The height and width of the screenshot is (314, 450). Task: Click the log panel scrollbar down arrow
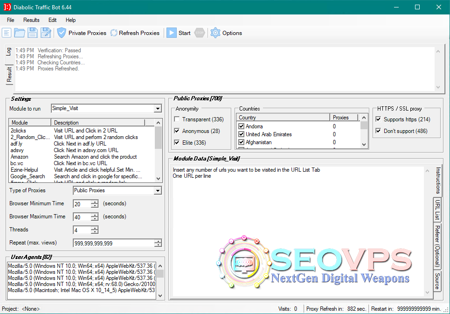[438, 87]
